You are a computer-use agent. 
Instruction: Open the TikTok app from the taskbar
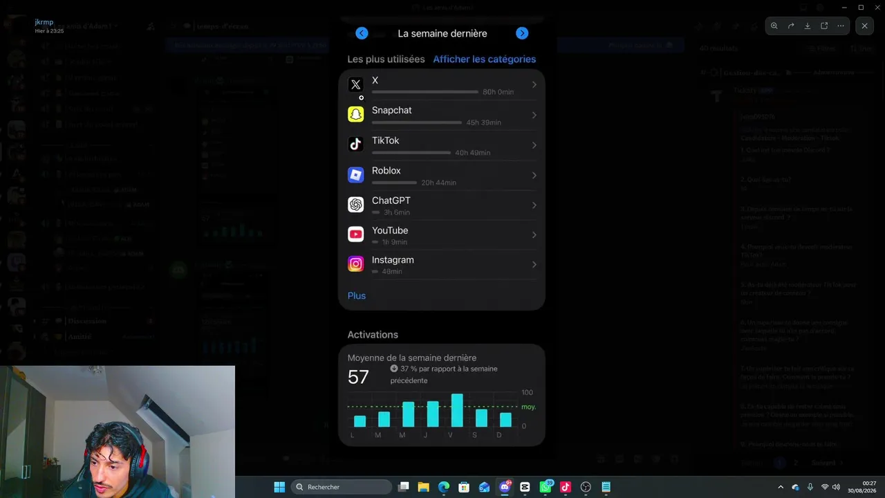[x=566, y=487]
